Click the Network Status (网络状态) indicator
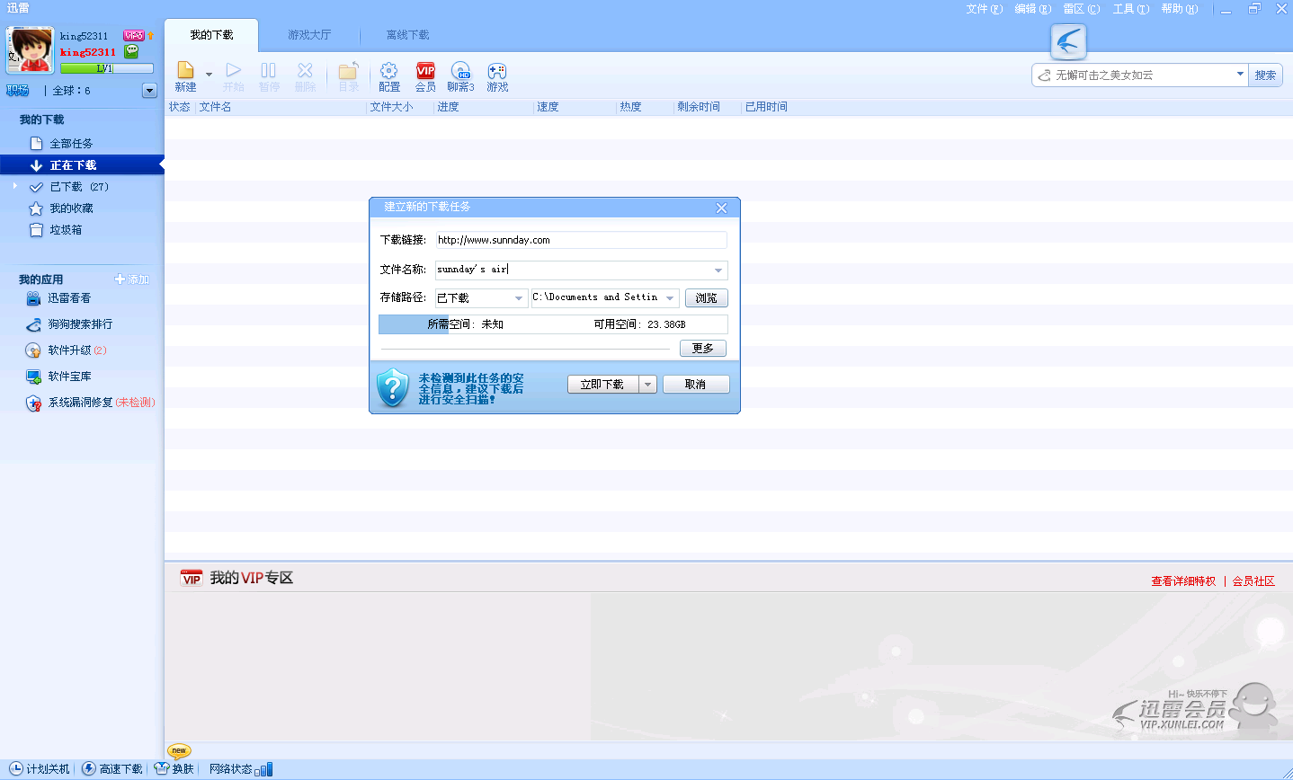Image resolution: width=1293 pixels, height=780 pixels. (240, 769)
